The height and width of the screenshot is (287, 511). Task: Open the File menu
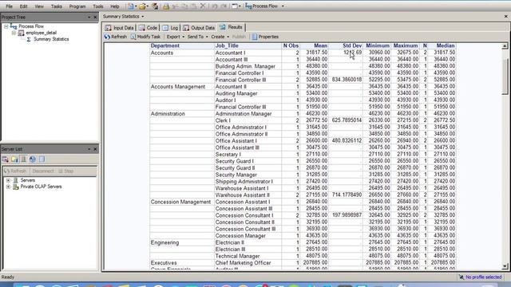tap(9, 6)
